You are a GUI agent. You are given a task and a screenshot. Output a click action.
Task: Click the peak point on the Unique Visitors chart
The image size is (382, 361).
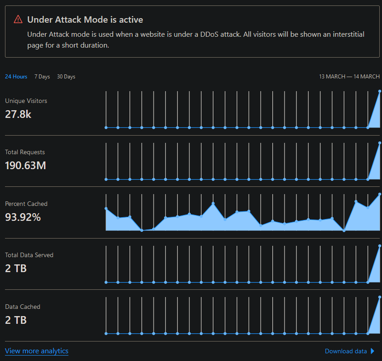(379, 91)
